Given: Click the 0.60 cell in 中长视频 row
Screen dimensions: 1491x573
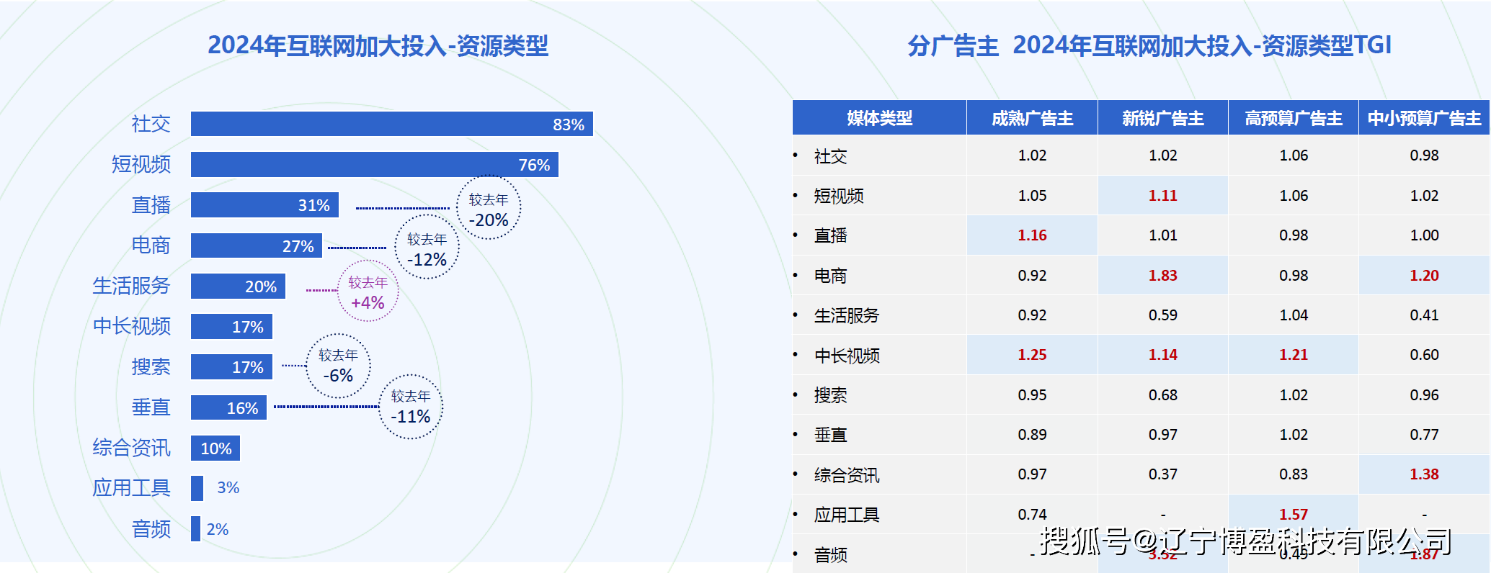Looking at the screenshot, I should (x=1425, y=355).
